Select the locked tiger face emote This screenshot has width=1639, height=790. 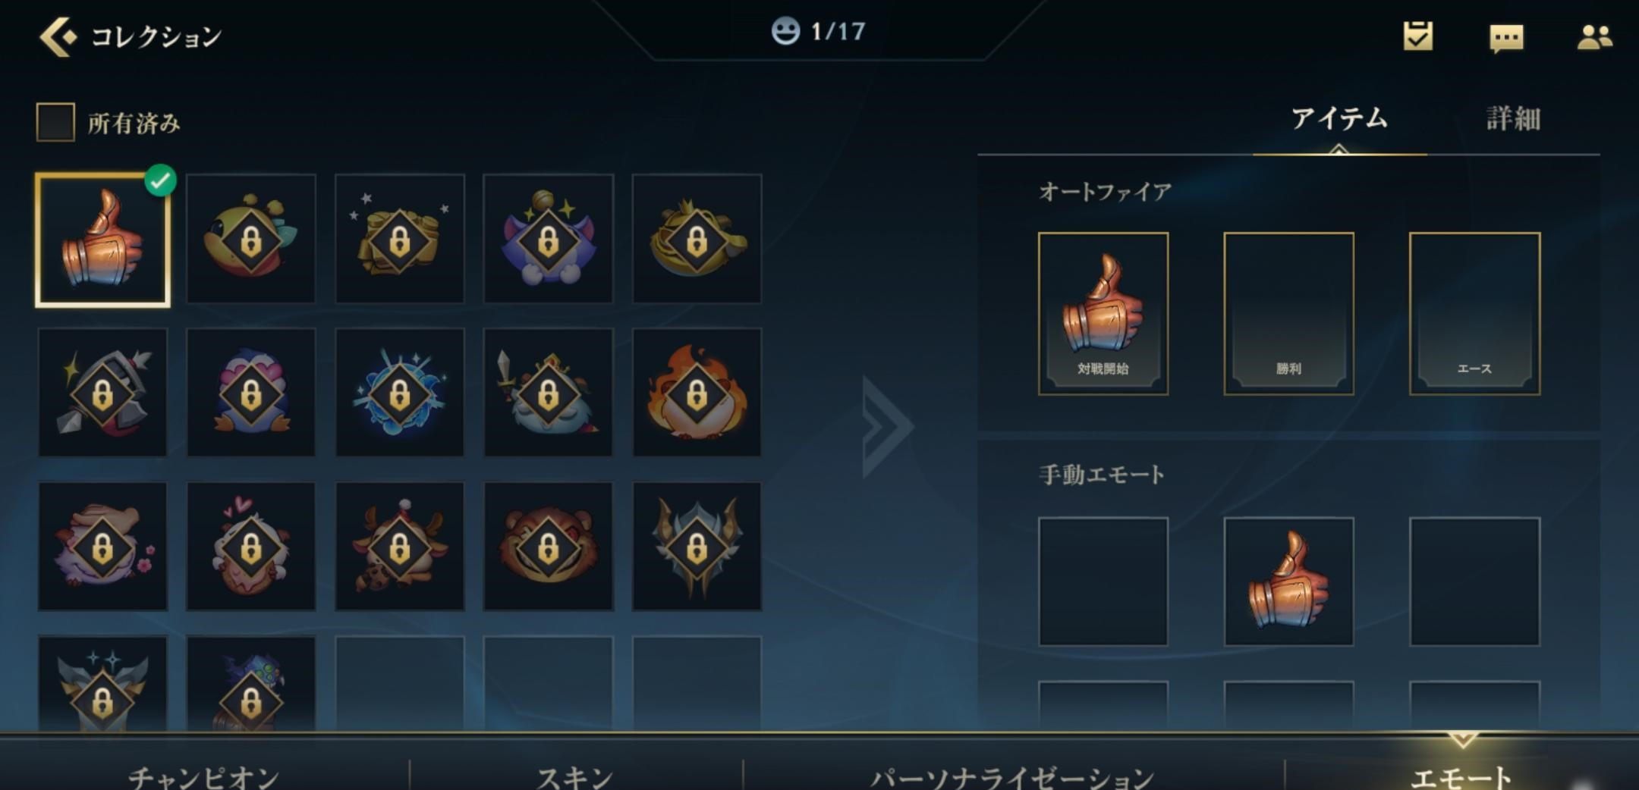click(x=548, y=547)
